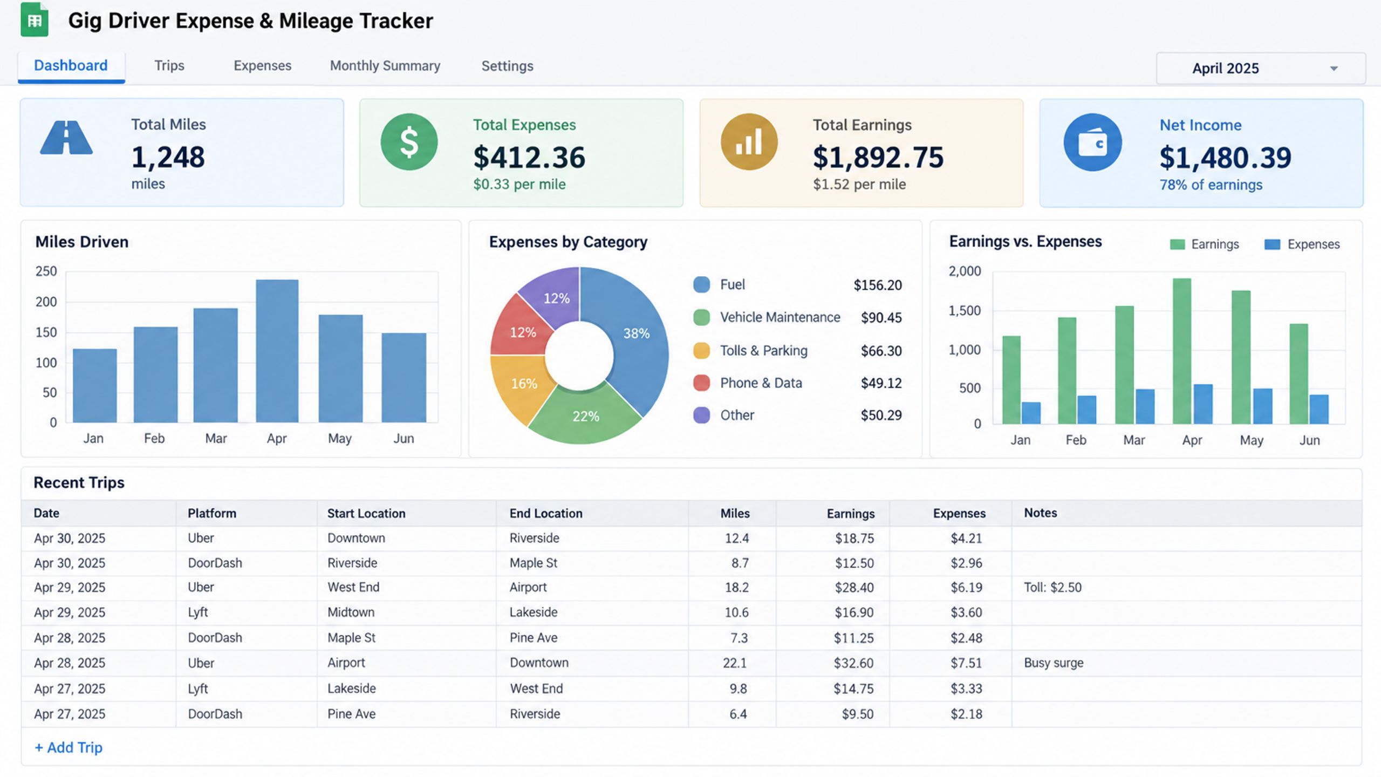Switch to the Dashboard tab

click(x=71, y=66)
